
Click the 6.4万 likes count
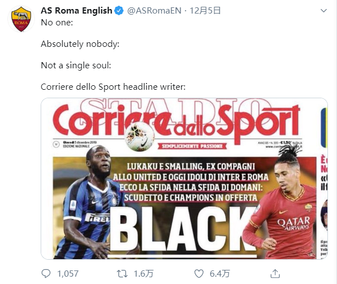click(x=220, y=274)
